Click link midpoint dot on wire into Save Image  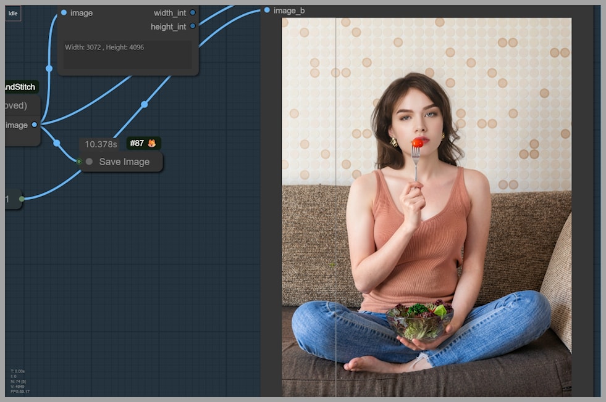(57, 143)
